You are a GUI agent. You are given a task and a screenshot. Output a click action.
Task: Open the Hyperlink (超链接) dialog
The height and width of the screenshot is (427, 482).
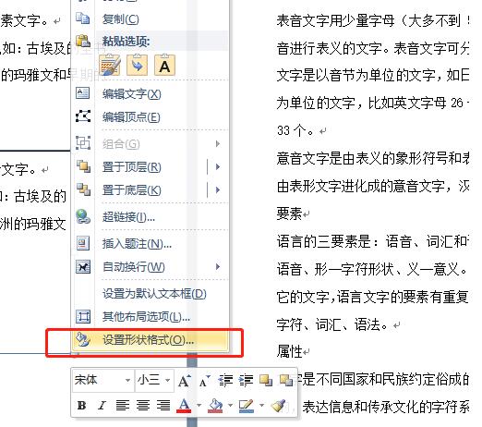tap(128, 217)
